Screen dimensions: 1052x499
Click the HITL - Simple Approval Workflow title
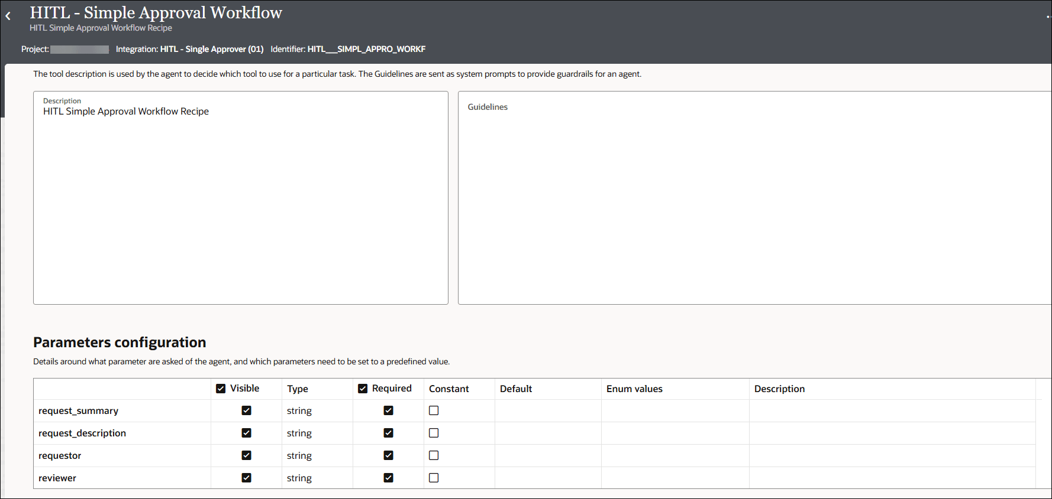(x=156, y=12)
